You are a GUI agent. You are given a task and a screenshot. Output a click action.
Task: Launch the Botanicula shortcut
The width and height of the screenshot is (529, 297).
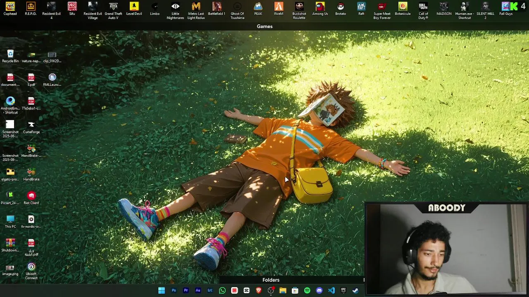point(403,9)
